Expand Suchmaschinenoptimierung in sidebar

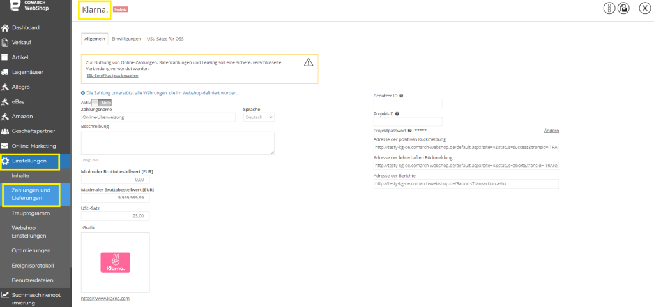[x=36, y=299]
